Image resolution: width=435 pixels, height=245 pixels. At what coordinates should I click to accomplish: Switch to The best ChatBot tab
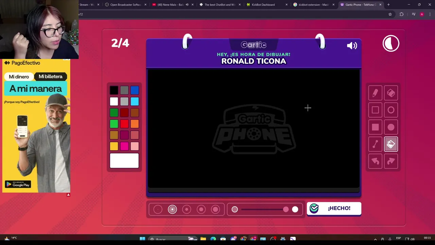click(x=220, y=5)
